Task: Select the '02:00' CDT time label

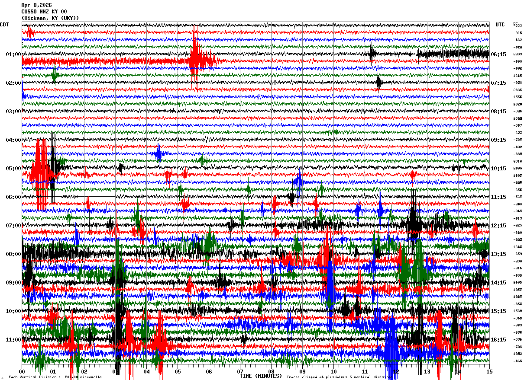Action: point(13,83)
